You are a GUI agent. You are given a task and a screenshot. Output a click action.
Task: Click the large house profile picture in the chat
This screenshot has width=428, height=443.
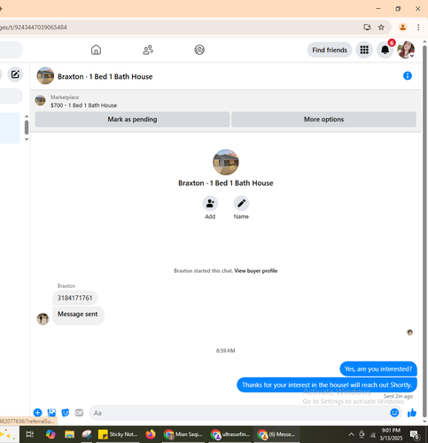point(226,162)
